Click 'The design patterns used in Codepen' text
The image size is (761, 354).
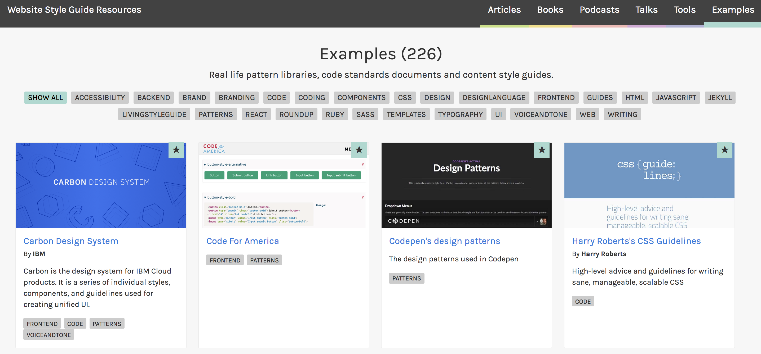453,259
